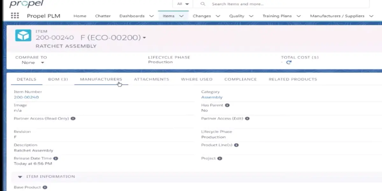
Task: Open the Training Plans nav tab
Action: point(277,16)
